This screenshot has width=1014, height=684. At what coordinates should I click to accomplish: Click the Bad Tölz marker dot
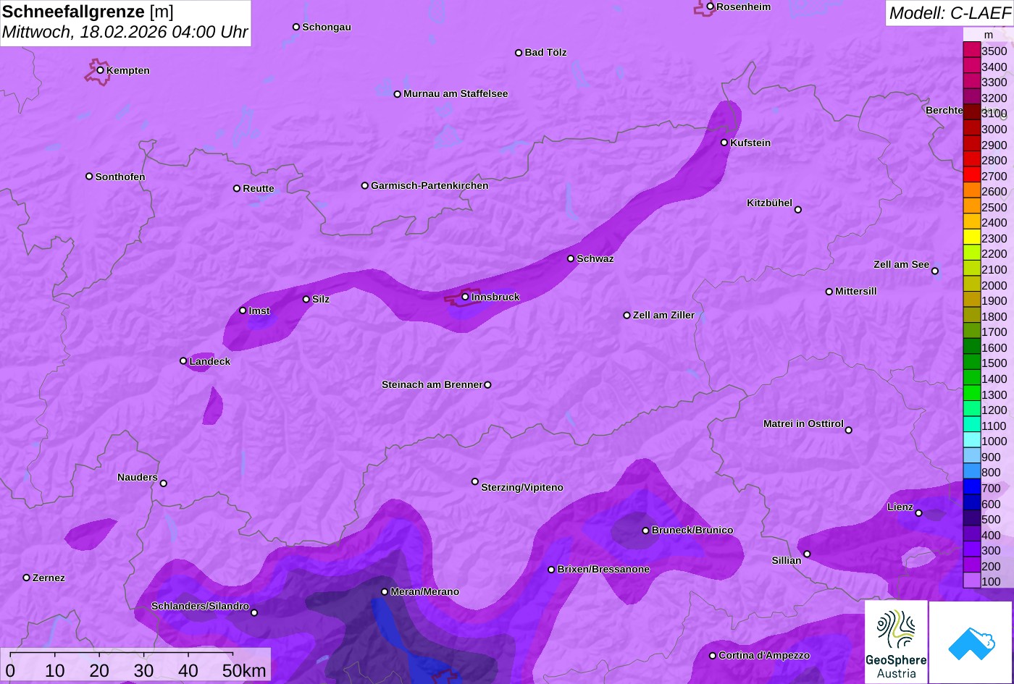519,53
